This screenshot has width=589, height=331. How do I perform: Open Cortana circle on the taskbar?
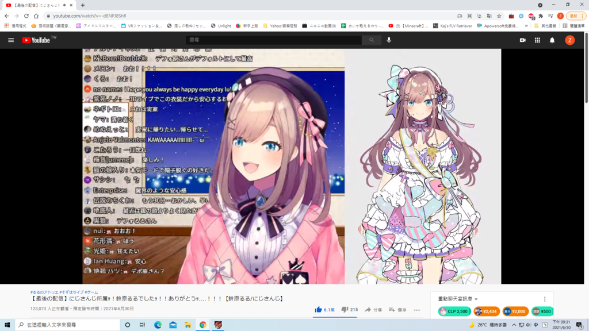127,325
